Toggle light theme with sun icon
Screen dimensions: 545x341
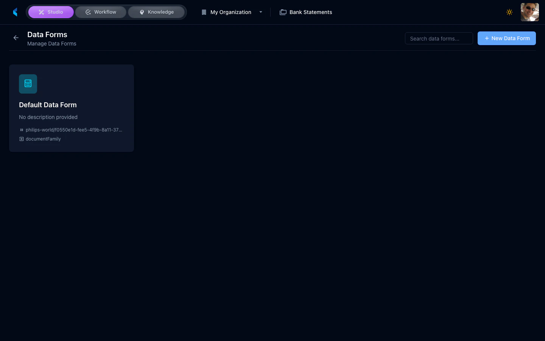[509, 12]
